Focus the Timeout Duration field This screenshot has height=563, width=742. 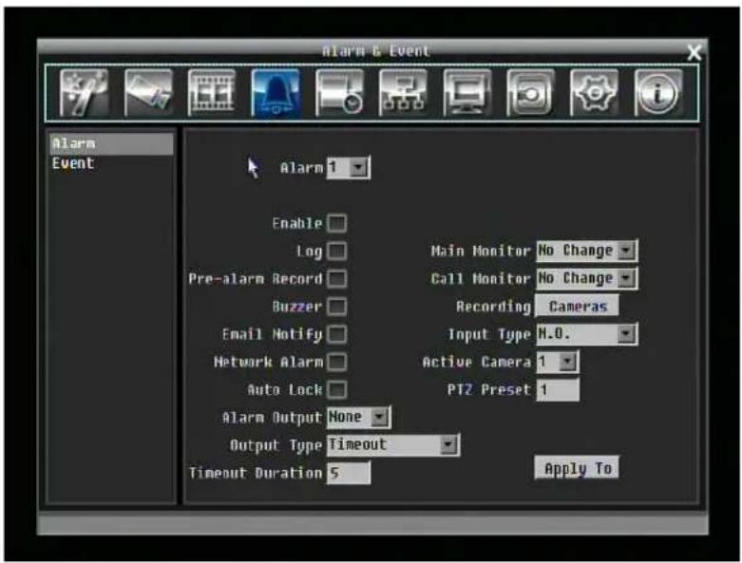click(349, 473)
